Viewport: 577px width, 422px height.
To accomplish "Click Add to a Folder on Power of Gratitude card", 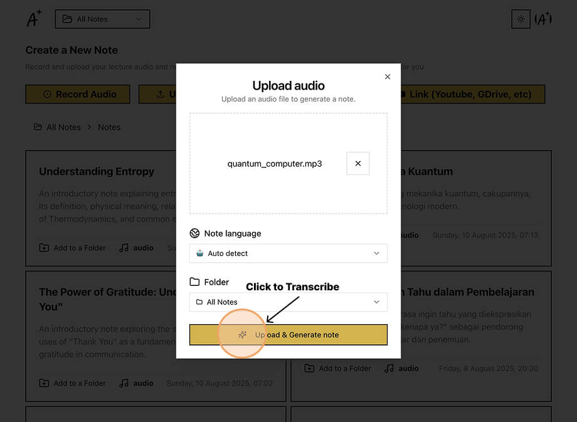I will 73,383.
